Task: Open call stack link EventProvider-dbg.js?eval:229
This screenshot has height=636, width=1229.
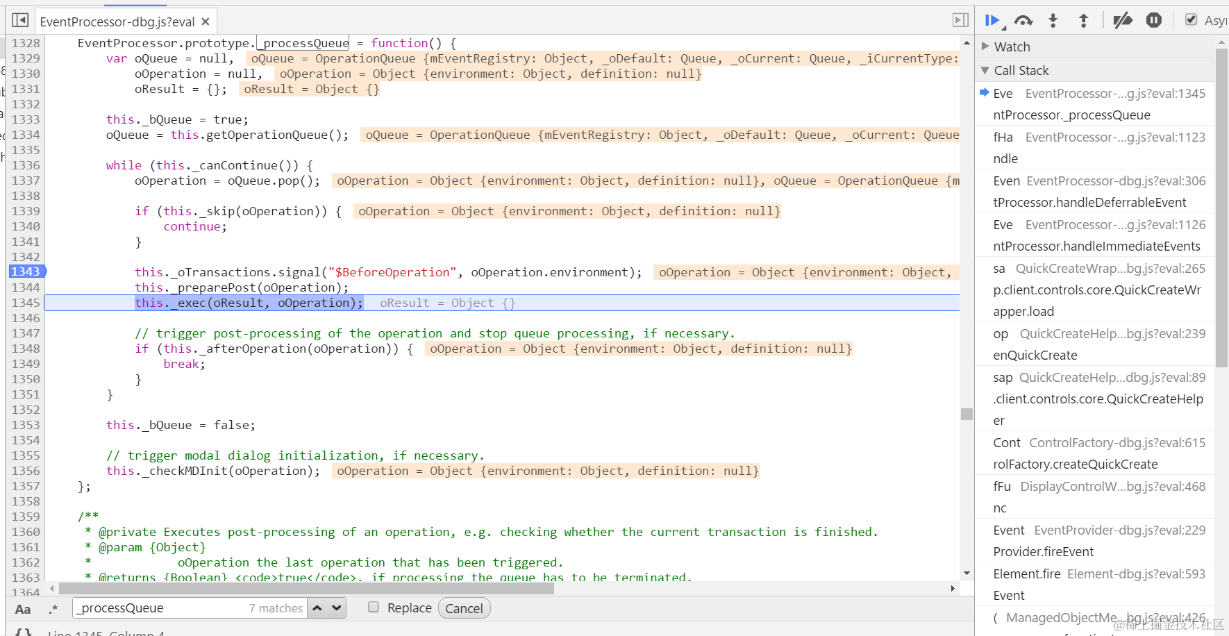Action: 1120,530
